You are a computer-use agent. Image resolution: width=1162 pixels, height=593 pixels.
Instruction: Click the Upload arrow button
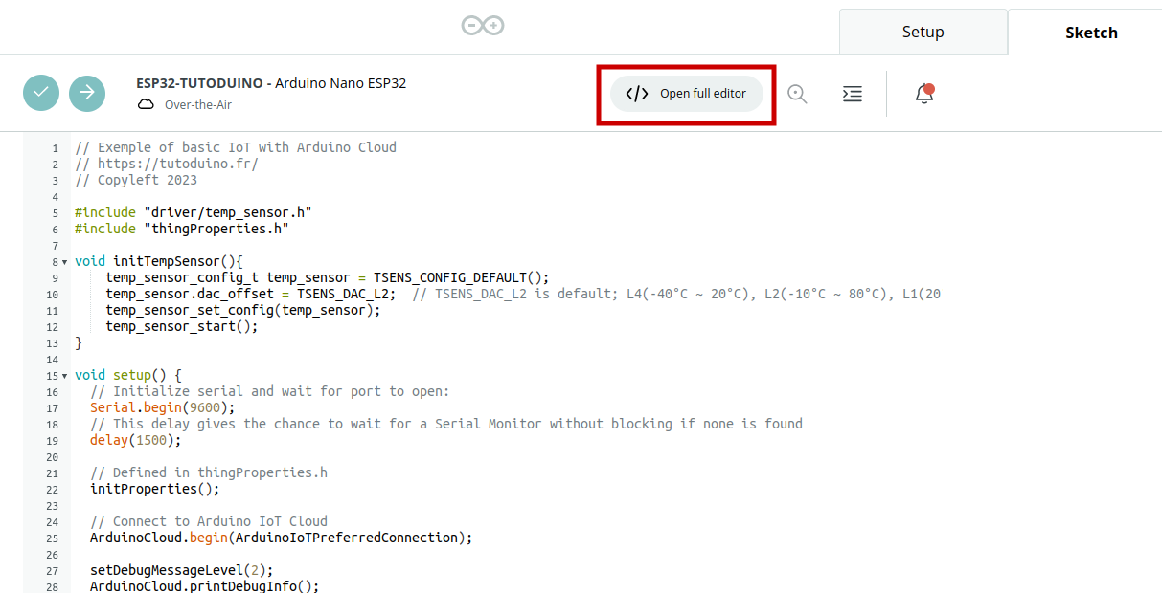coord(87,93)
